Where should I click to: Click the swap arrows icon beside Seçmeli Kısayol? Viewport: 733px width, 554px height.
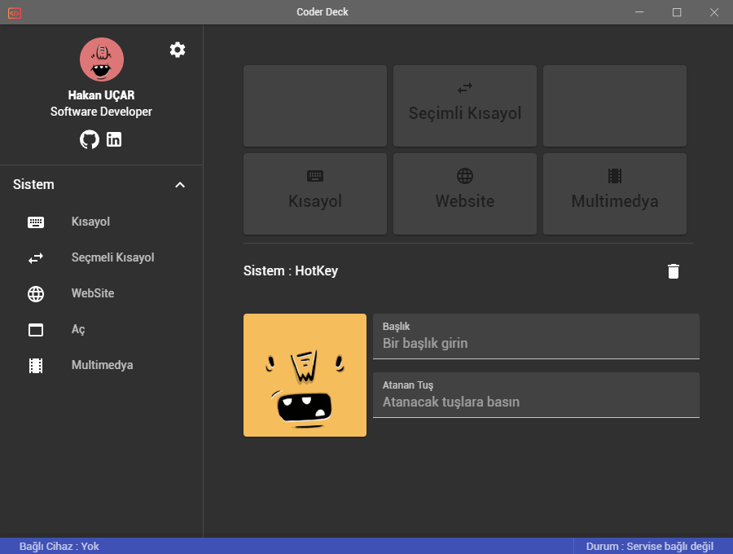[36, 258]
